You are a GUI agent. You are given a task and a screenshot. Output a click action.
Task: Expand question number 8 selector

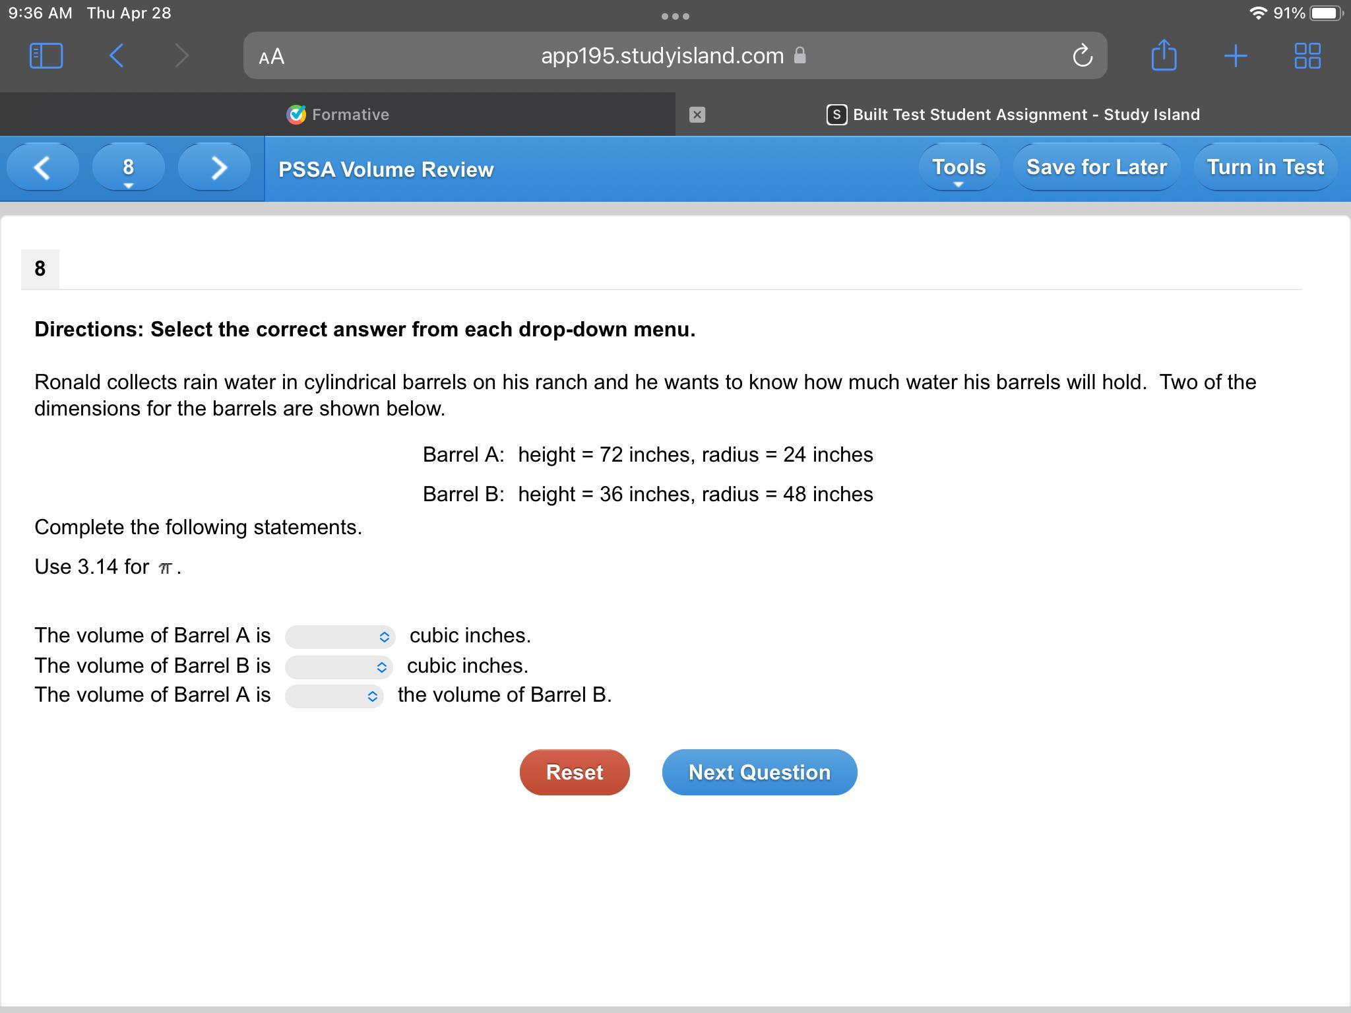pyautogui.click(x=129, y=169)
